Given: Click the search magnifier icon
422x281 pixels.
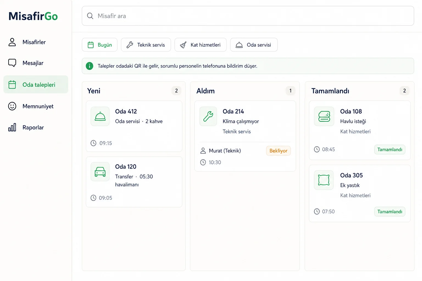Looking at the screenshot, I should coord(90,16).
